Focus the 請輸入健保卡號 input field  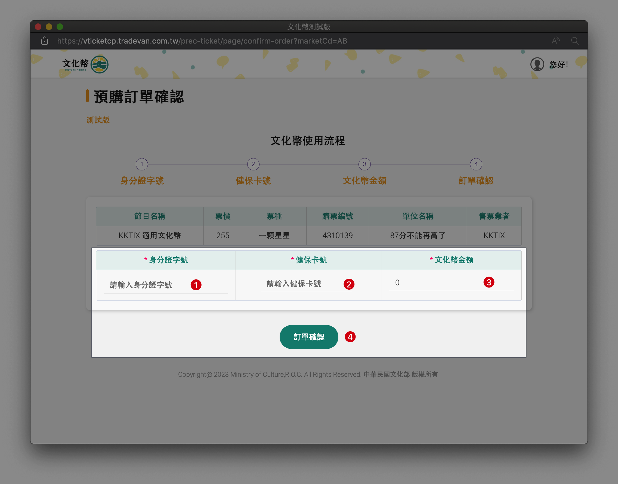pos(306,284)
